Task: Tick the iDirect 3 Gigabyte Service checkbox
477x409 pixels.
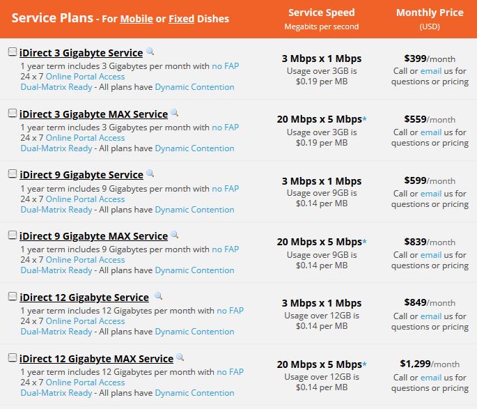Action: (12, 52)
